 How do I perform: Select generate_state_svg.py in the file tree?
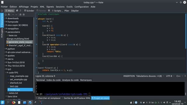20,42
